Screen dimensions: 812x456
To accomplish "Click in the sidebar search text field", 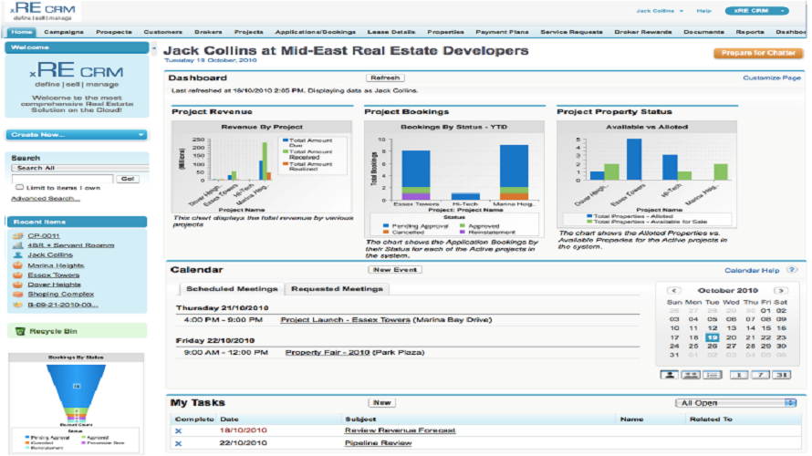I will [62, 179].
